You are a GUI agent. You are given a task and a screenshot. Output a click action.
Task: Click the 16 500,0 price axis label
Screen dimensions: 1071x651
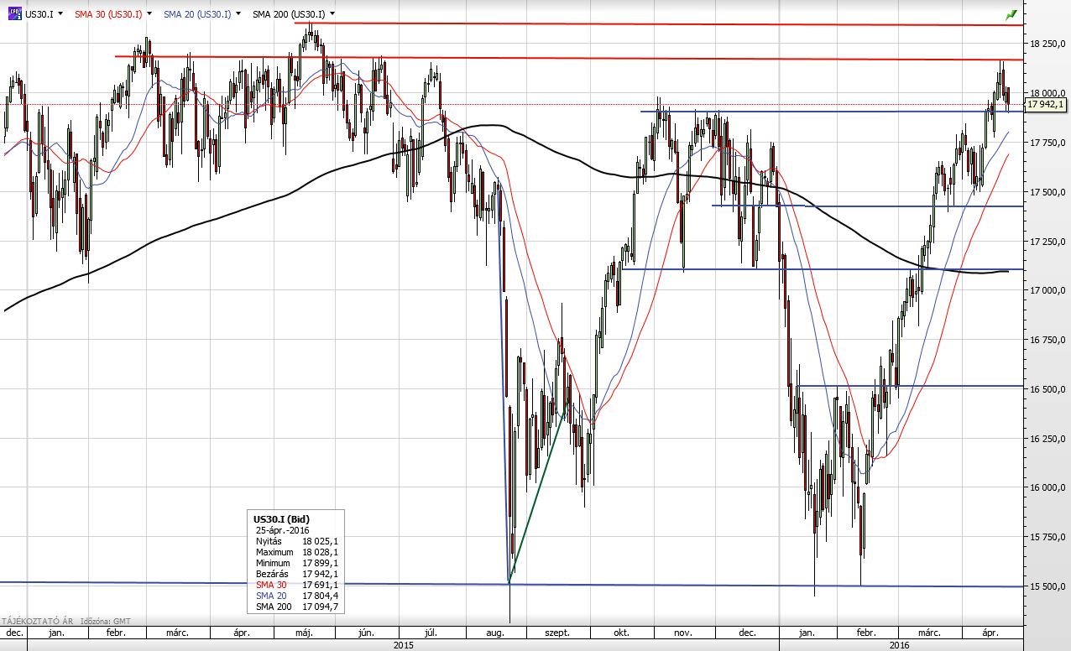(1048, 389)
